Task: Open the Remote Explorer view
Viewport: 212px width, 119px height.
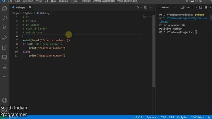Action: [4, 57]
